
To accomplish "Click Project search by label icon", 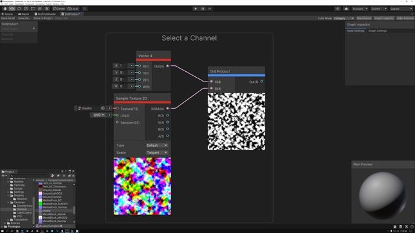I will pyautogui.click(x=58, y=175).
